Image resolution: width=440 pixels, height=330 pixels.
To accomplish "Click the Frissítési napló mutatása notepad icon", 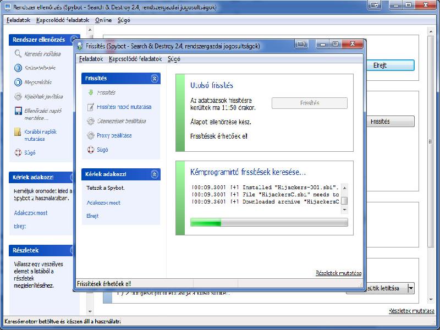I will pyautogui.click(x=91, y=107).
